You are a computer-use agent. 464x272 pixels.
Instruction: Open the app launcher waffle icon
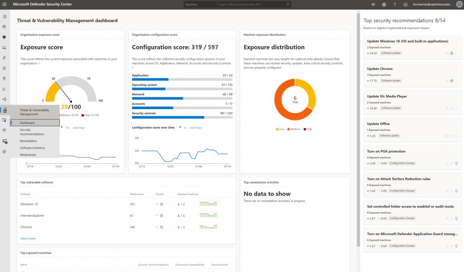(5, 5)
